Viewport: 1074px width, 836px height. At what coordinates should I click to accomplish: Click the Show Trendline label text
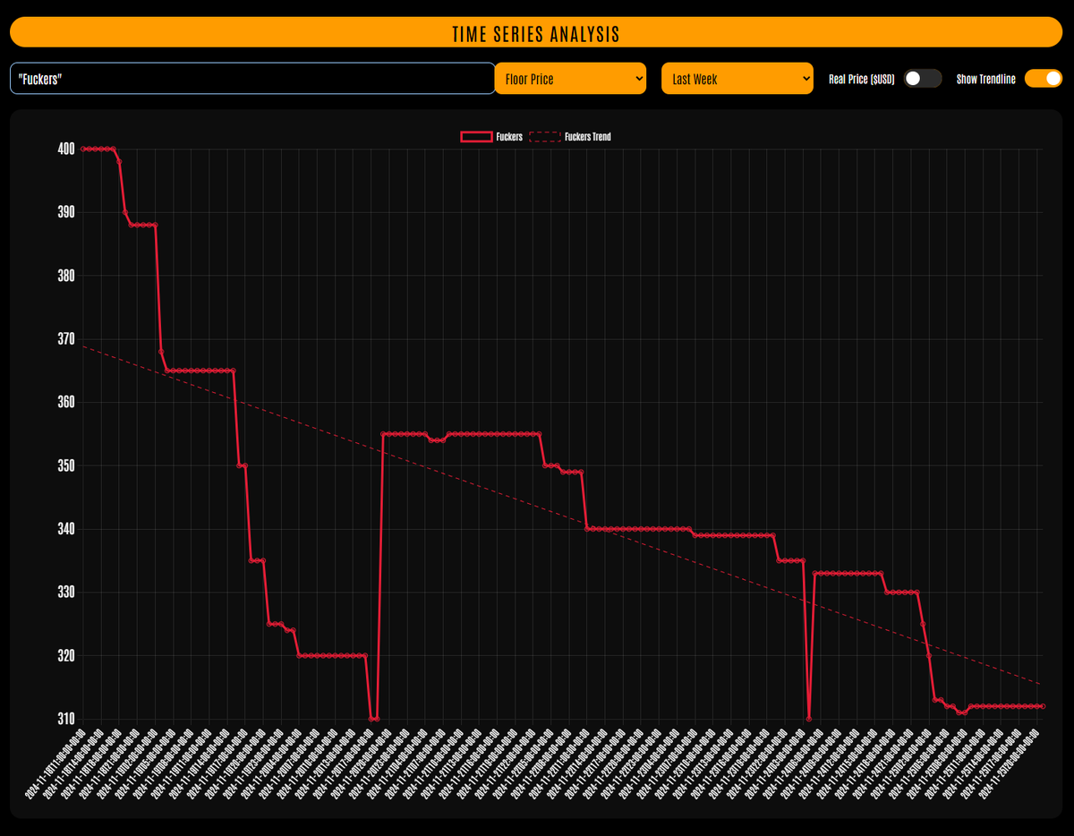tap(985, 79)
